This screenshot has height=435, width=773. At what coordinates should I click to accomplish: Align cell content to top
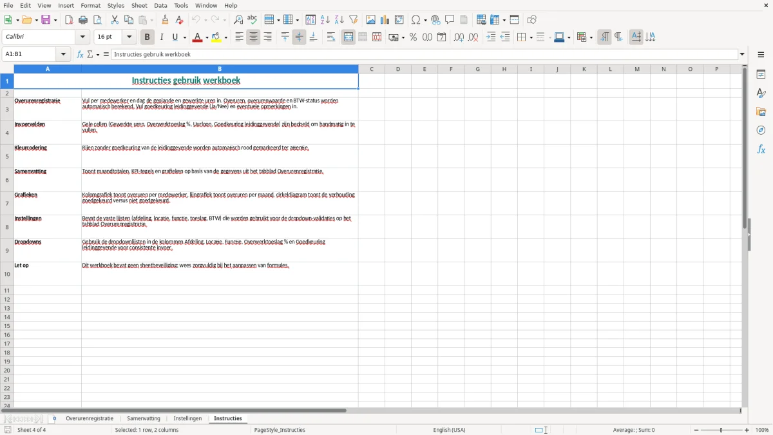[285, 37]
